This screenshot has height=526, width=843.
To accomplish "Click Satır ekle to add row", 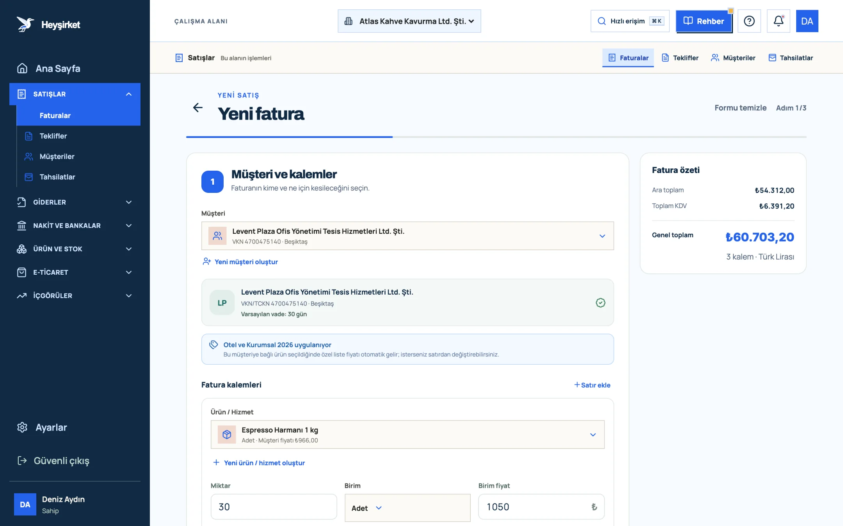I will click(592, 385).
